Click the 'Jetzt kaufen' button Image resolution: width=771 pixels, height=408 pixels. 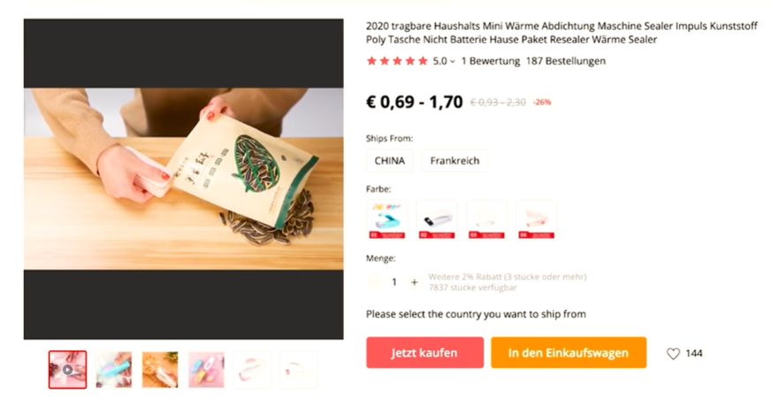click(x=424, y=352)
